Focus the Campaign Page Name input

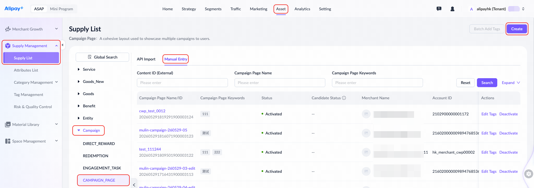coord(280,83)
